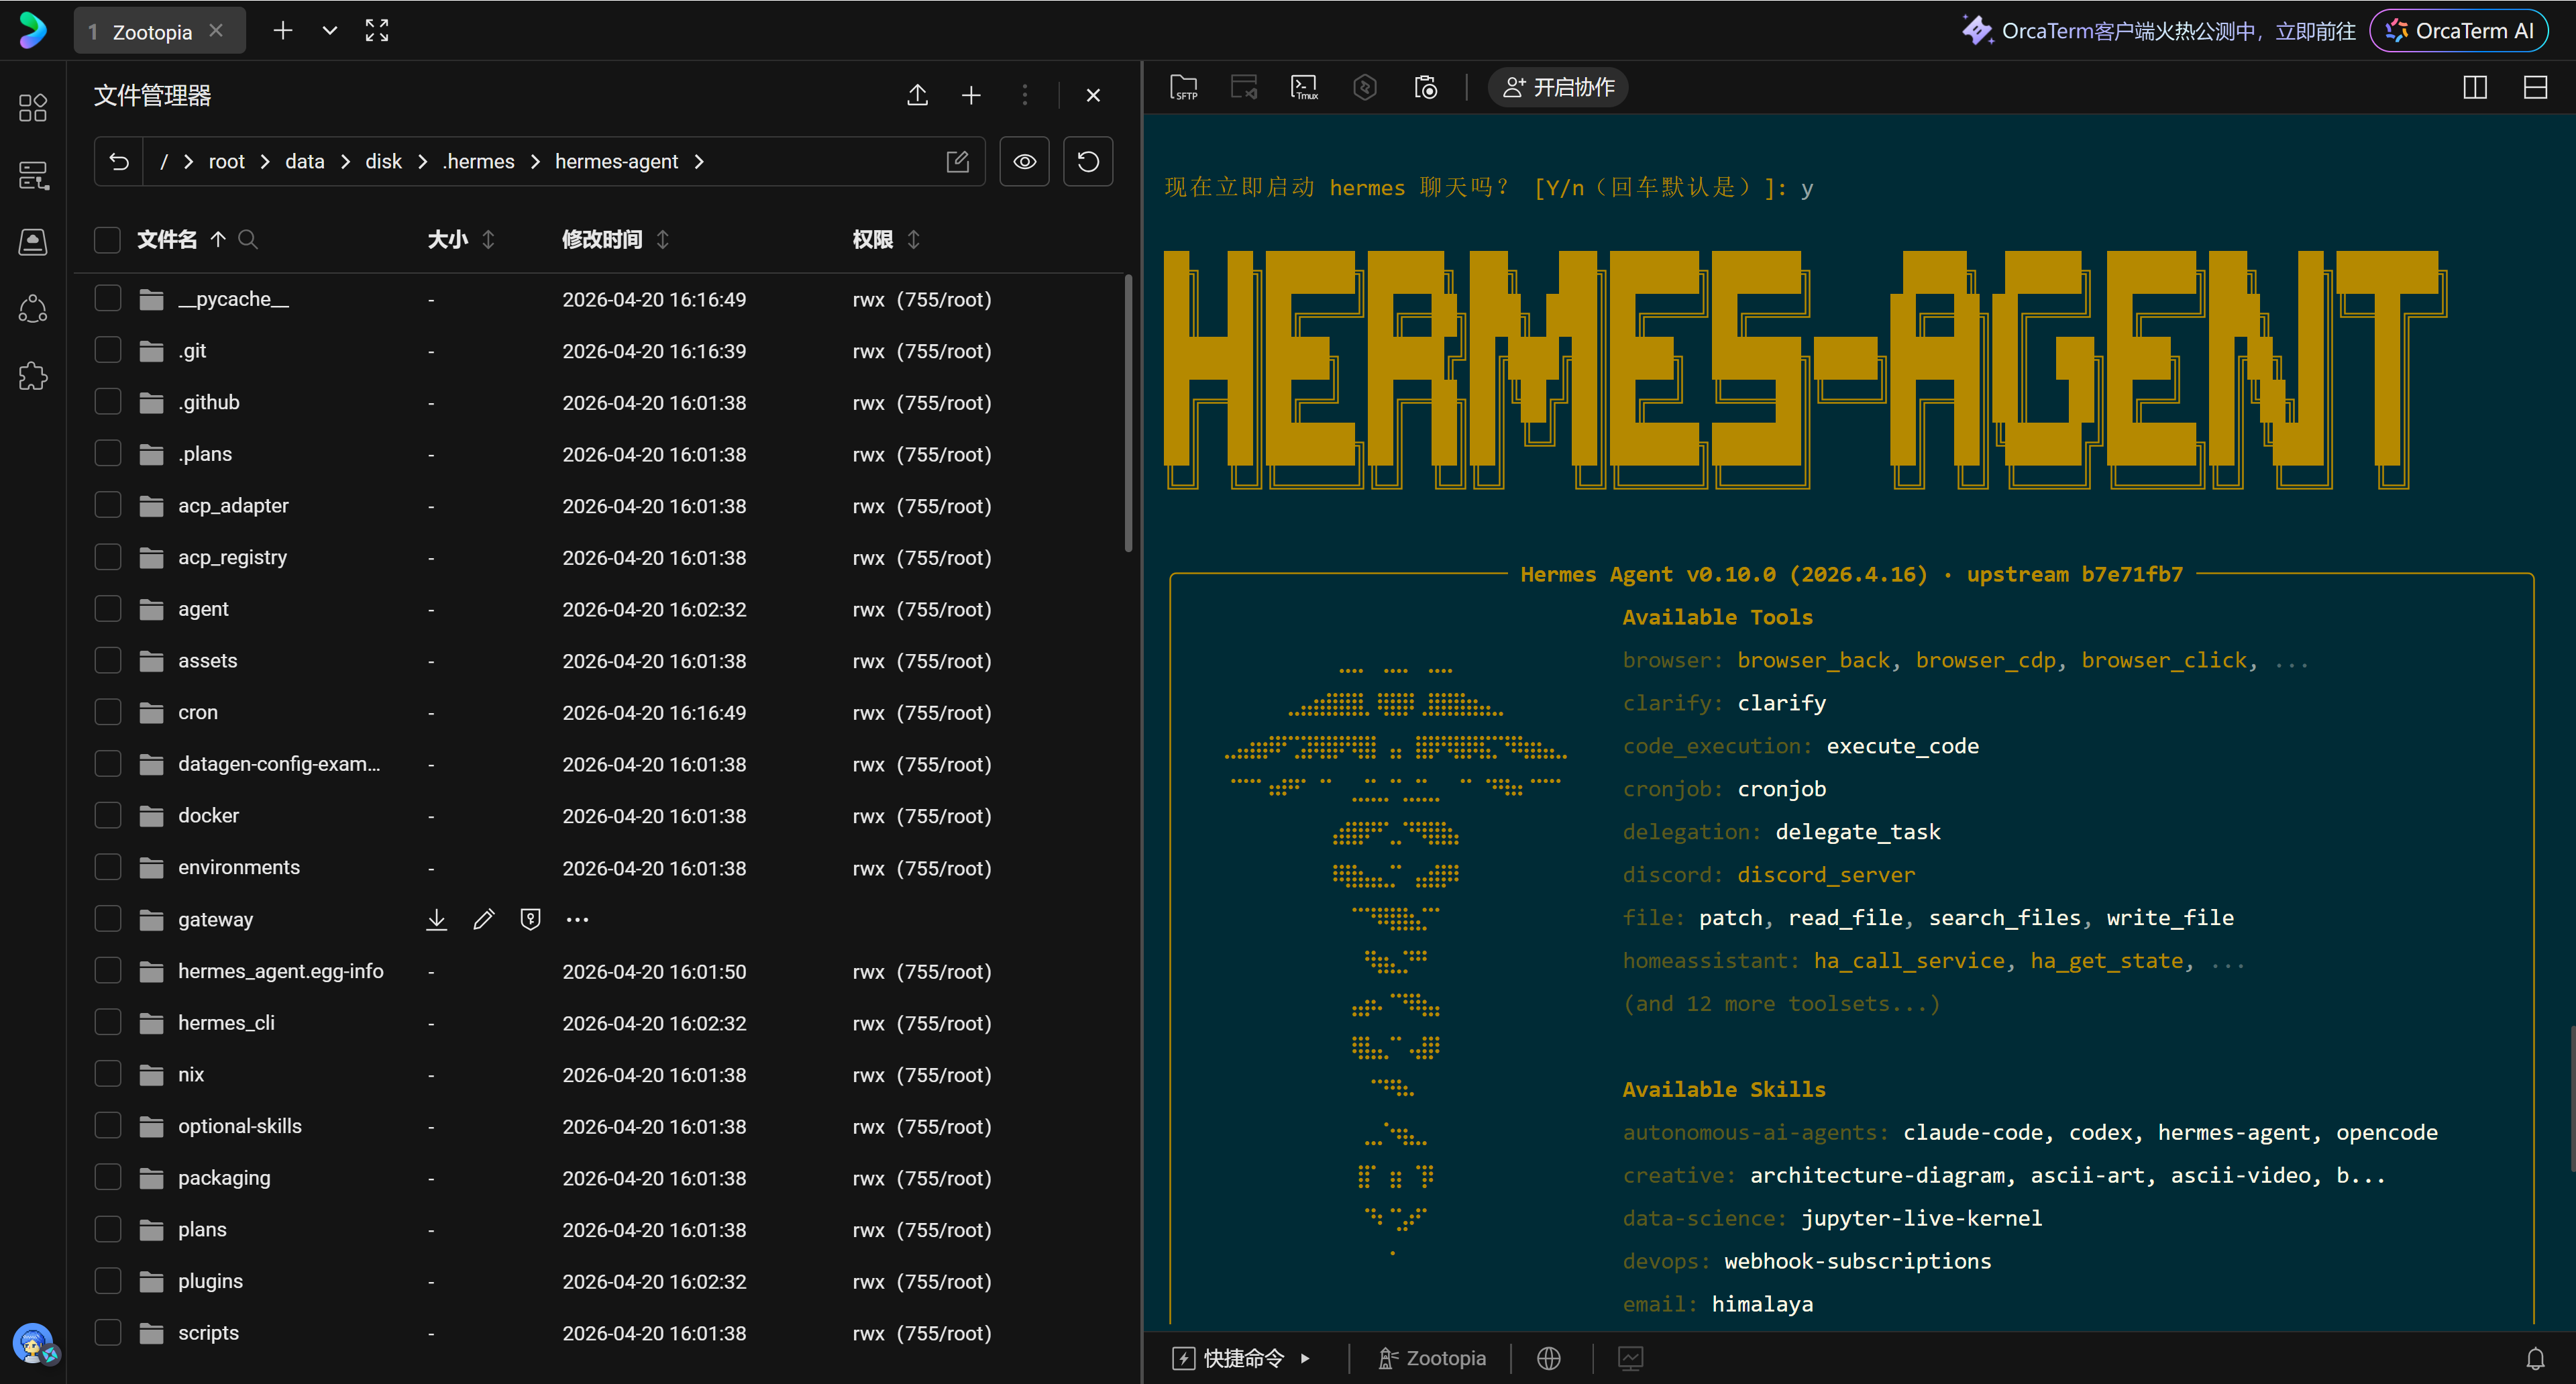
Task: Open the OrcaTerm AI button
Action: tap(2459, 31)
